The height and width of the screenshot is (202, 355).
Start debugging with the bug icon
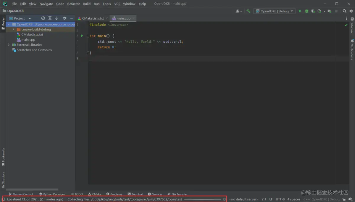306,11
